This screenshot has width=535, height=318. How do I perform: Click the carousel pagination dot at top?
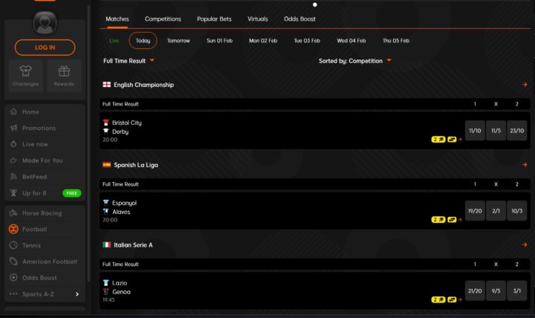(315, 4)
